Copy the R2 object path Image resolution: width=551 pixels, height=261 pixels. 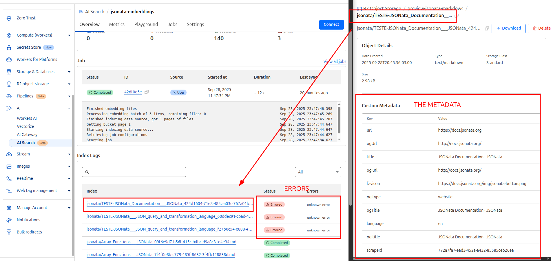pos(487,28)
